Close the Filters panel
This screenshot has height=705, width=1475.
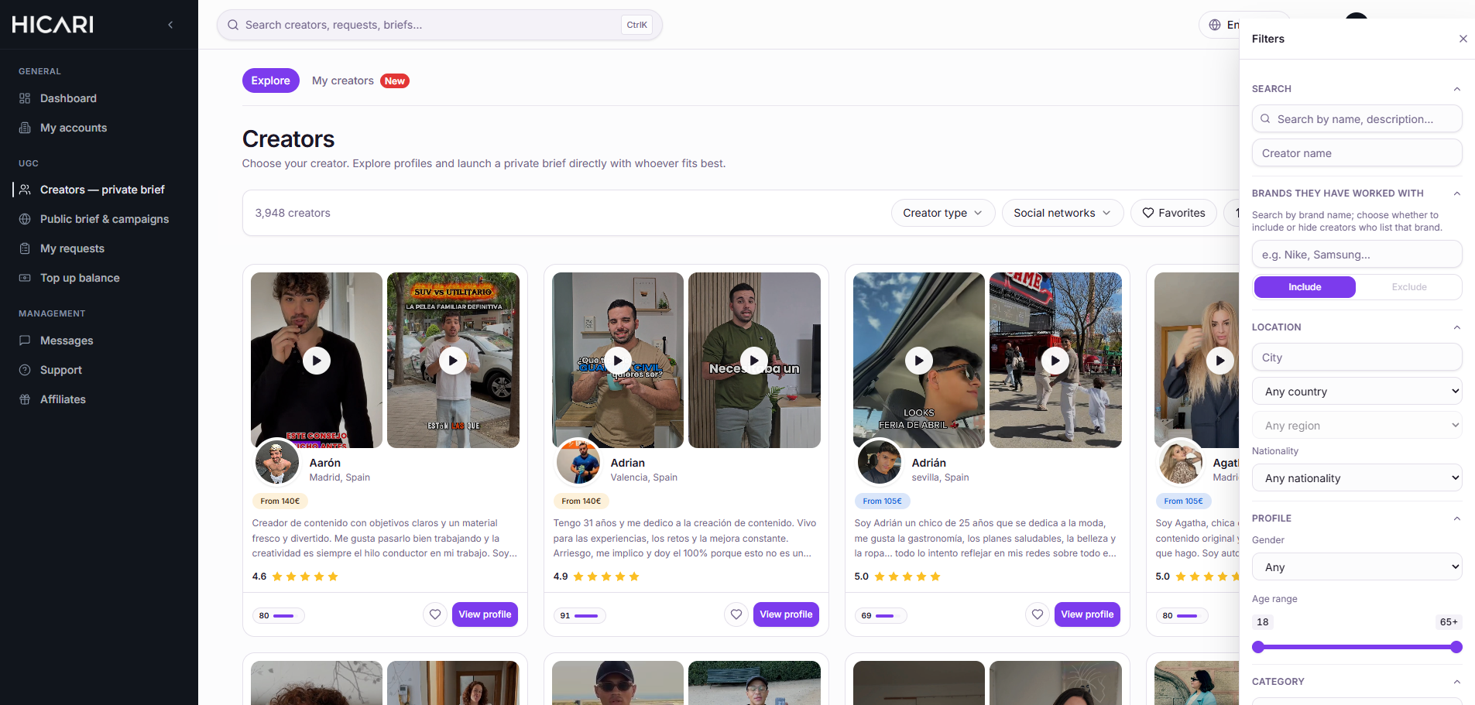click(x=1463, y=39)
